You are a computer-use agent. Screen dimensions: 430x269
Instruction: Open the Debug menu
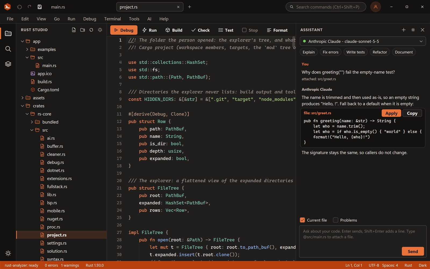(x=89, y=19)
